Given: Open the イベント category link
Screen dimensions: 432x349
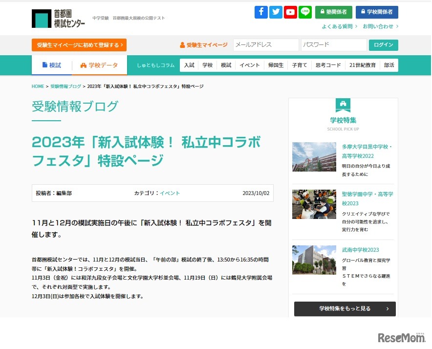Looking at the screenshot, I should pyautogui.click(x=170, y=193).
